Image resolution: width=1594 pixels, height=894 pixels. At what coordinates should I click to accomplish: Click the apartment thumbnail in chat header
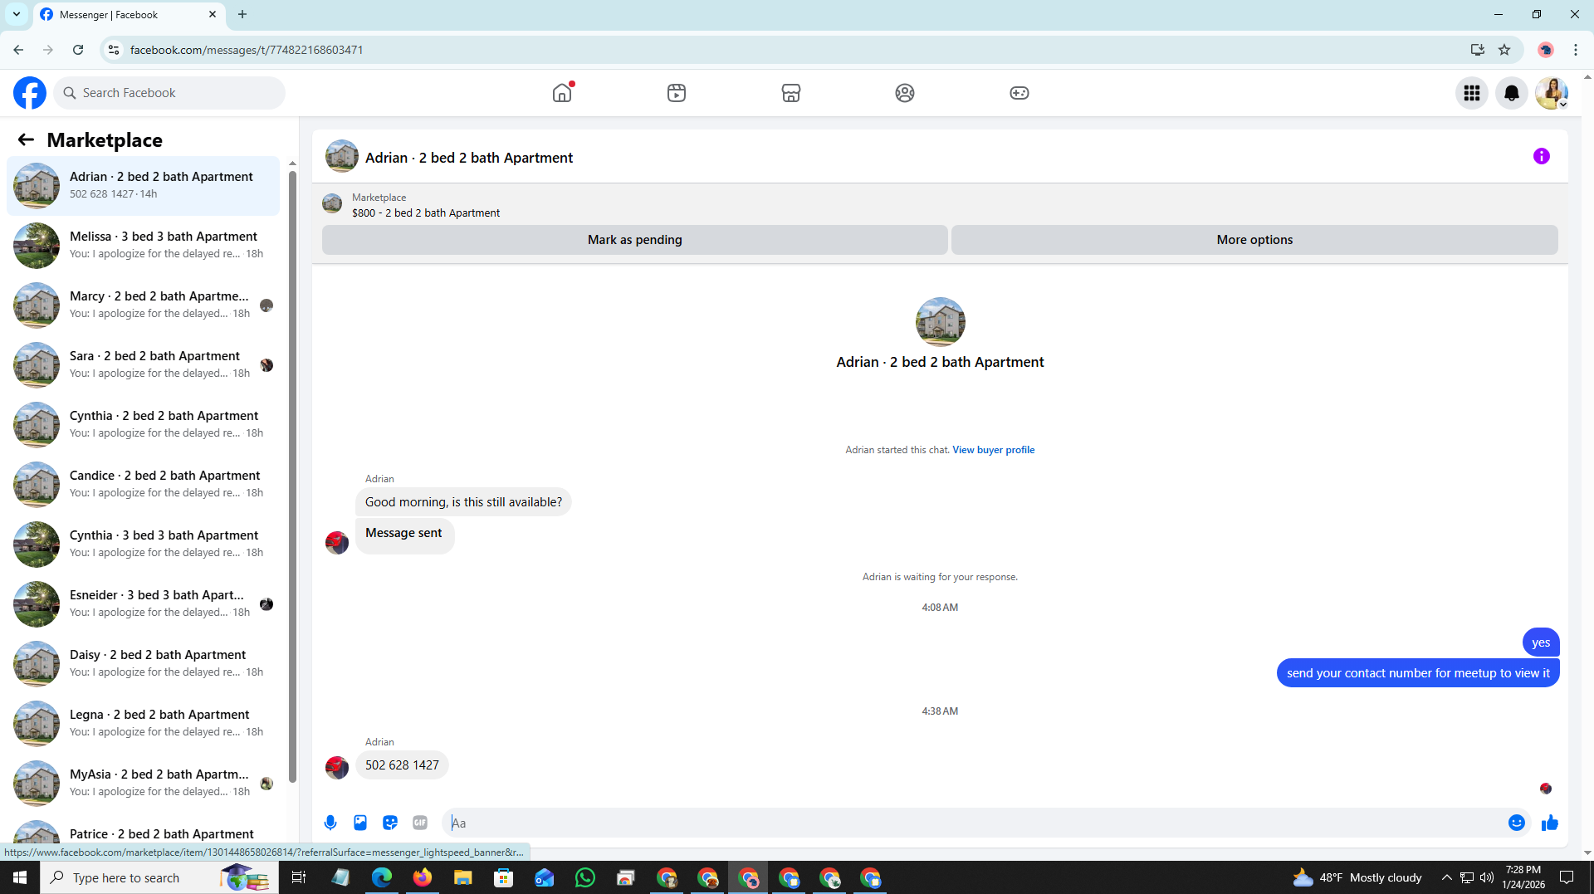coord(341,157)
